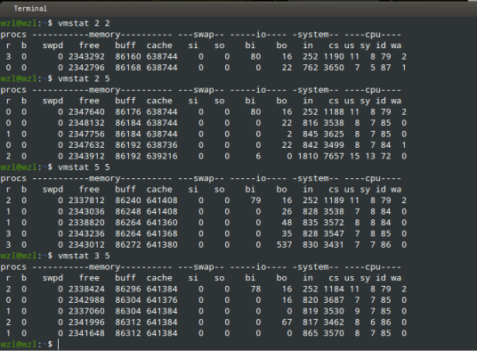Click cache value 641360
The height and width of the screenshot is (351, 477).
tap(162, 223)
